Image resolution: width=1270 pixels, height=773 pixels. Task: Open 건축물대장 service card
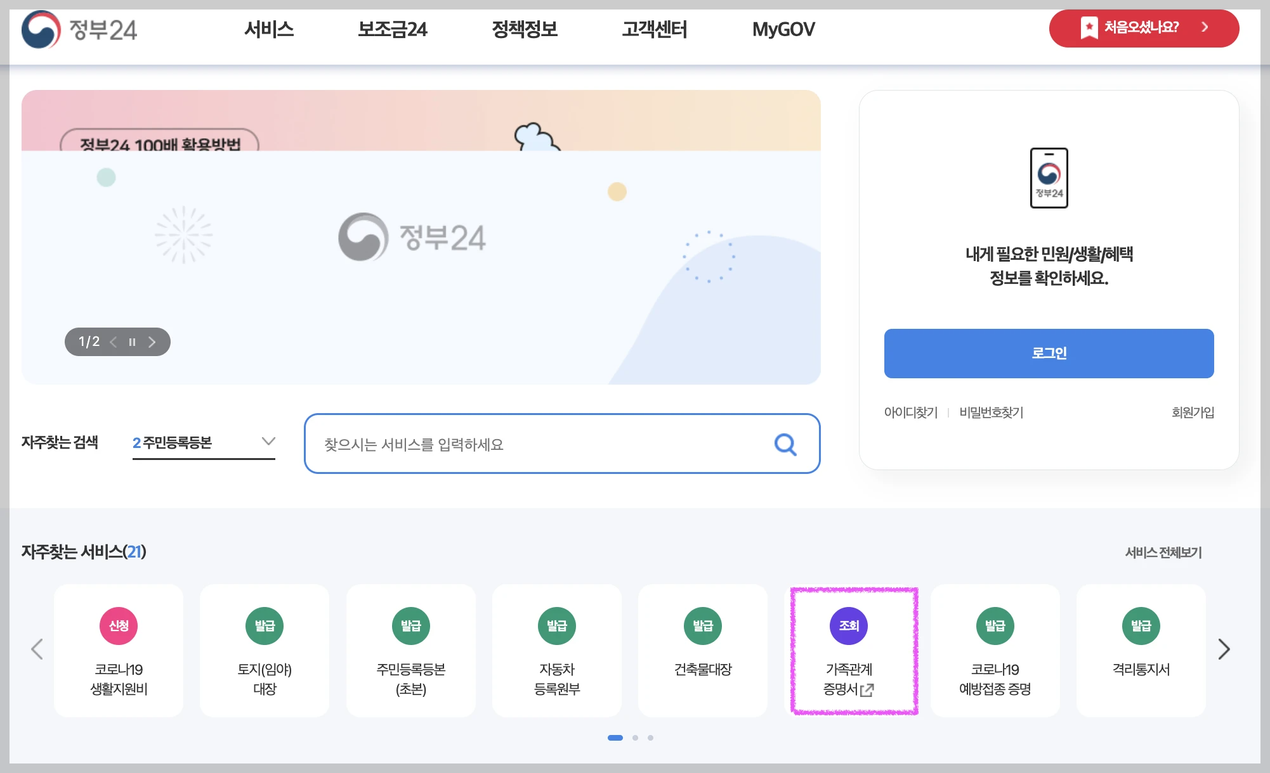(703, 651)
